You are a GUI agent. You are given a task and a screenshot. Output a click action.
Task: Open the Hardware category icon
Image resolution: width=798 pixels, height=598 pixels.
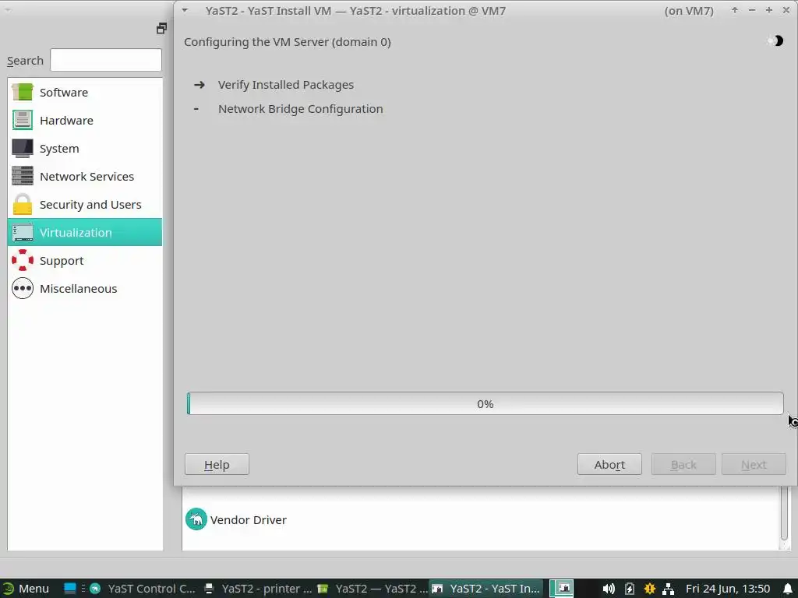coord(23,120)
